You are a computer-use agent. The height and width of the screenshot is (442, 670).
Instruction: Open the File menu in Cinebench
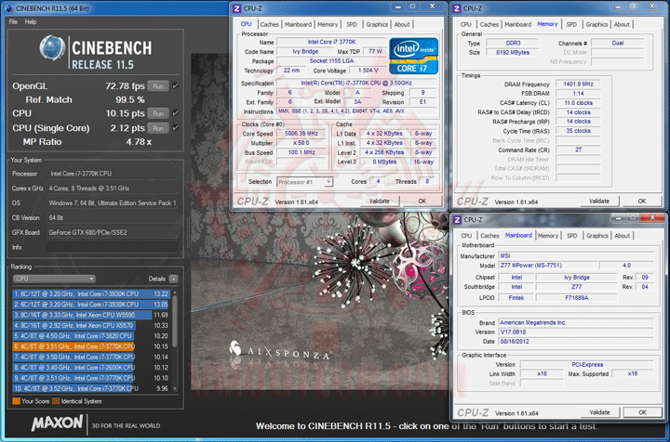click(x=13, y=21)
